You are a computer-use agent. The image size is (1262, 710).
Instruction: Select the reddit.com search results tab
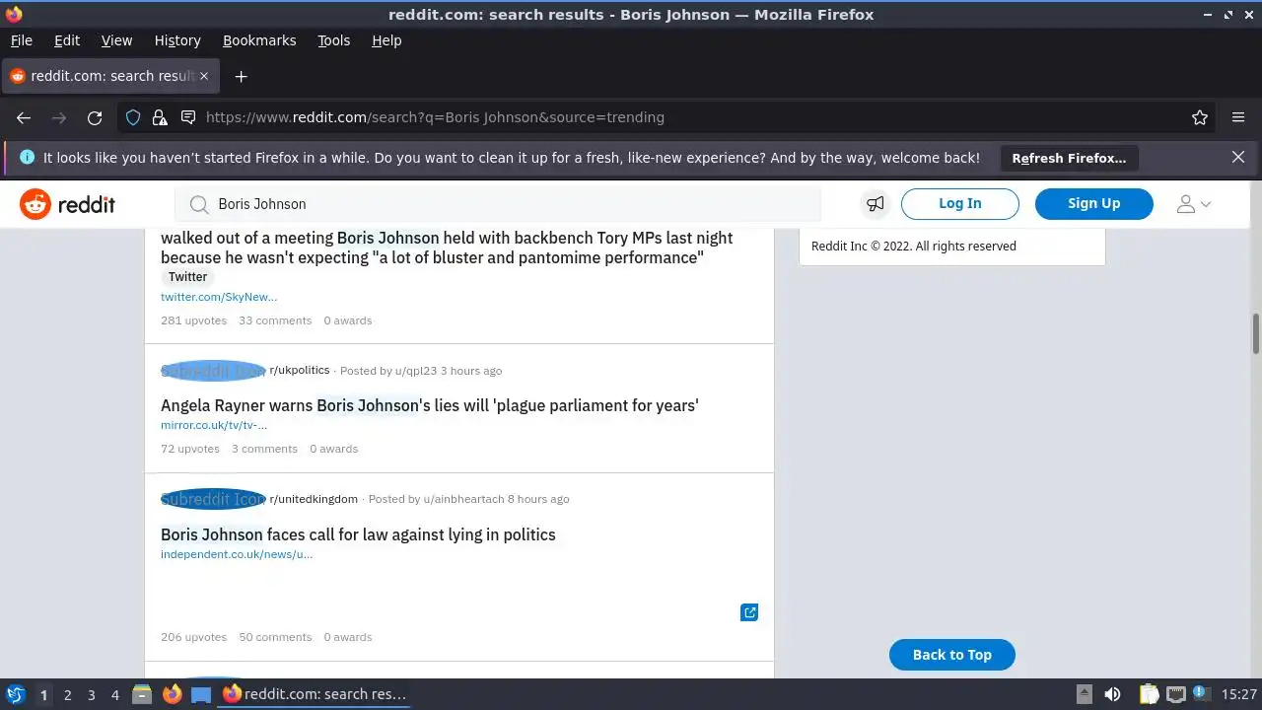pos(108,76)
